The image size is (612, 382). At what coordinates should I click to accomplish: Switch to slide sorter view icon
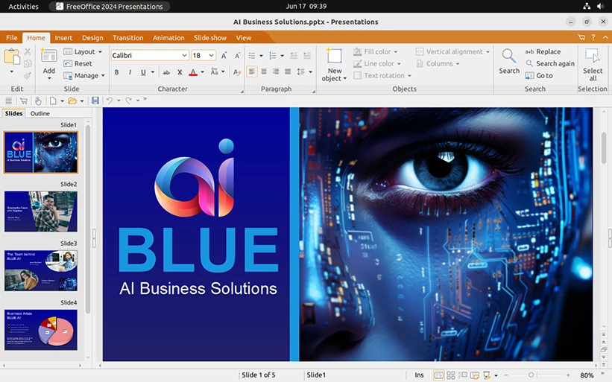451,375
